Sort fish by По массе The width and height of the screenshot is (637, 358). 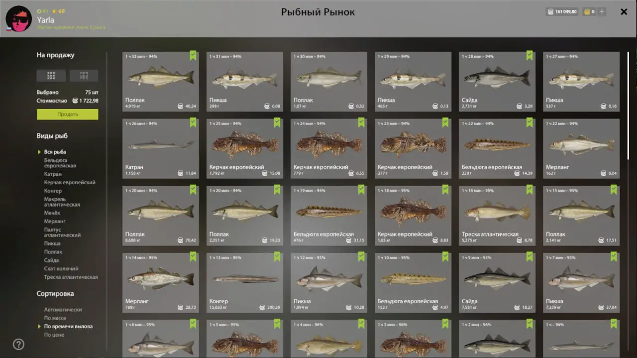tap(55, 318)
